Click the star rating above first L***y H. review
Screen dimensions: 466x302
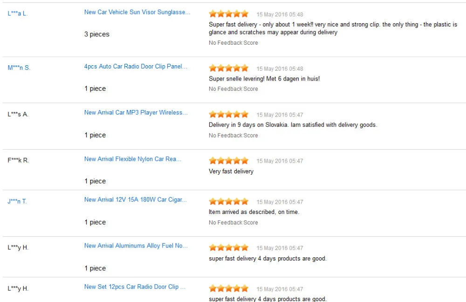coord(228,247)
